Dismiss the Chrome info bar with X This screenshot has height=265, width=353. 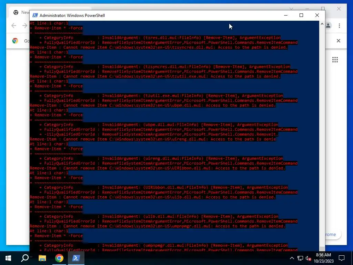pos(339,41)
